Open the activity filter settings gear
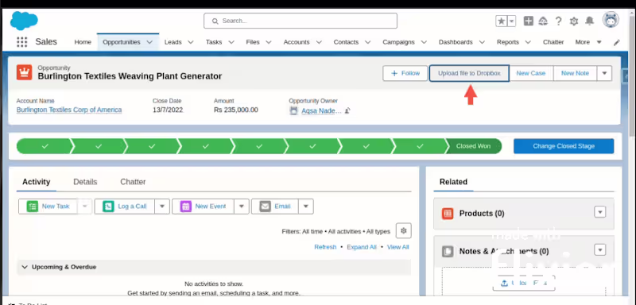Image resolution: width=636 pixels, height=305 pixels. point(403,230)
